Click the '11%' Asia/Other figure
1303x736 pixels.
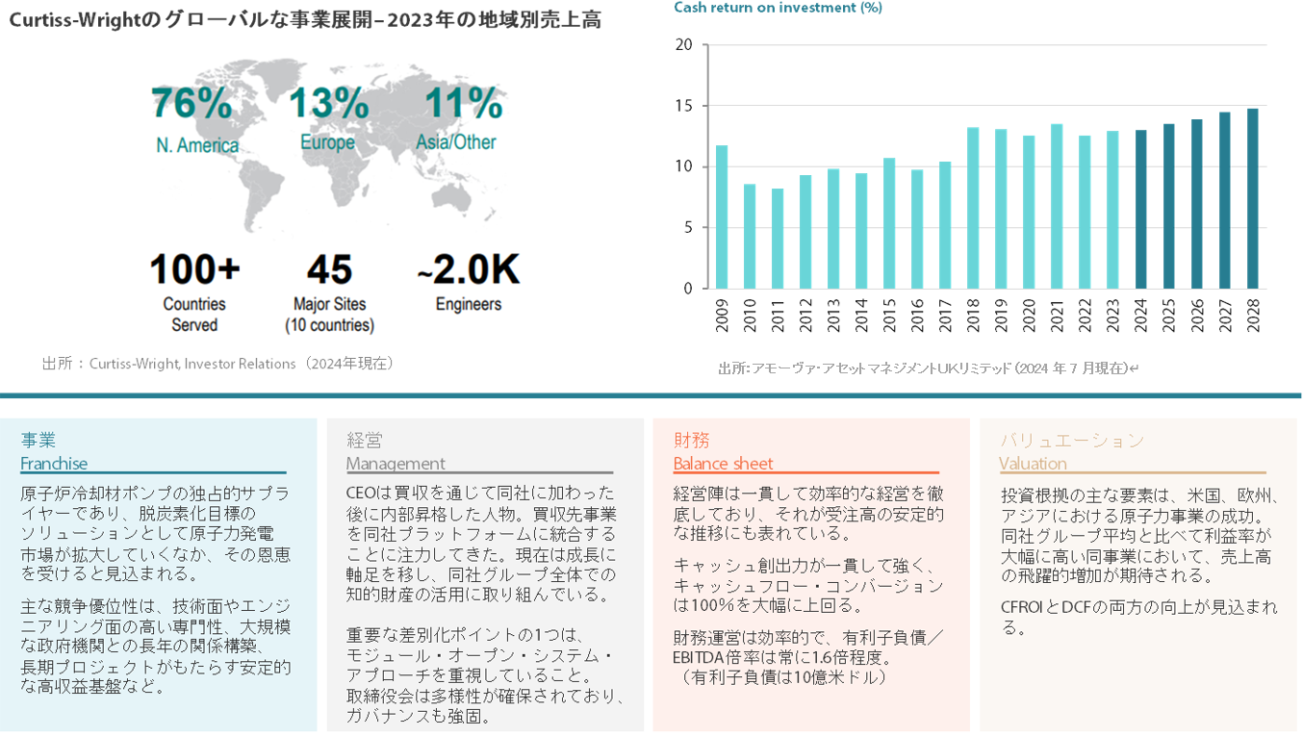point(464,103)
